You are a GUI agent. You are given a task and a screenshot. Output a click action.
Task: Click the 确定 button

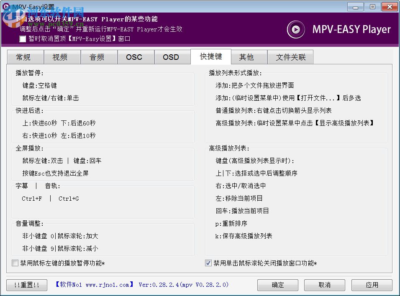point(277,285)
